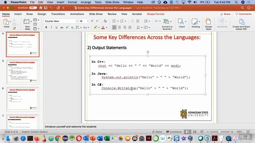Click New Slide icon

click(26, 21)
